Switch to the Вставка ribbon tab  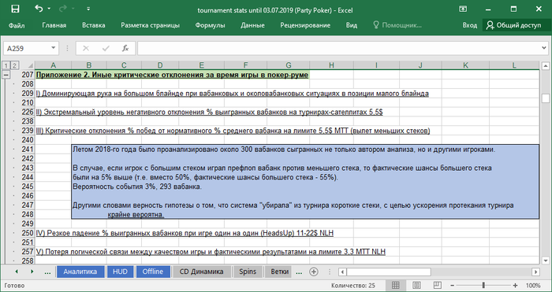pyautogui.click(x=94, y=25)
